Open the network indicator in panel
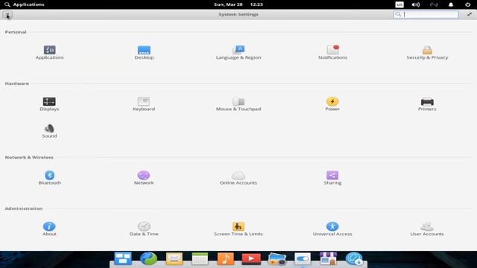 (434, 4)
